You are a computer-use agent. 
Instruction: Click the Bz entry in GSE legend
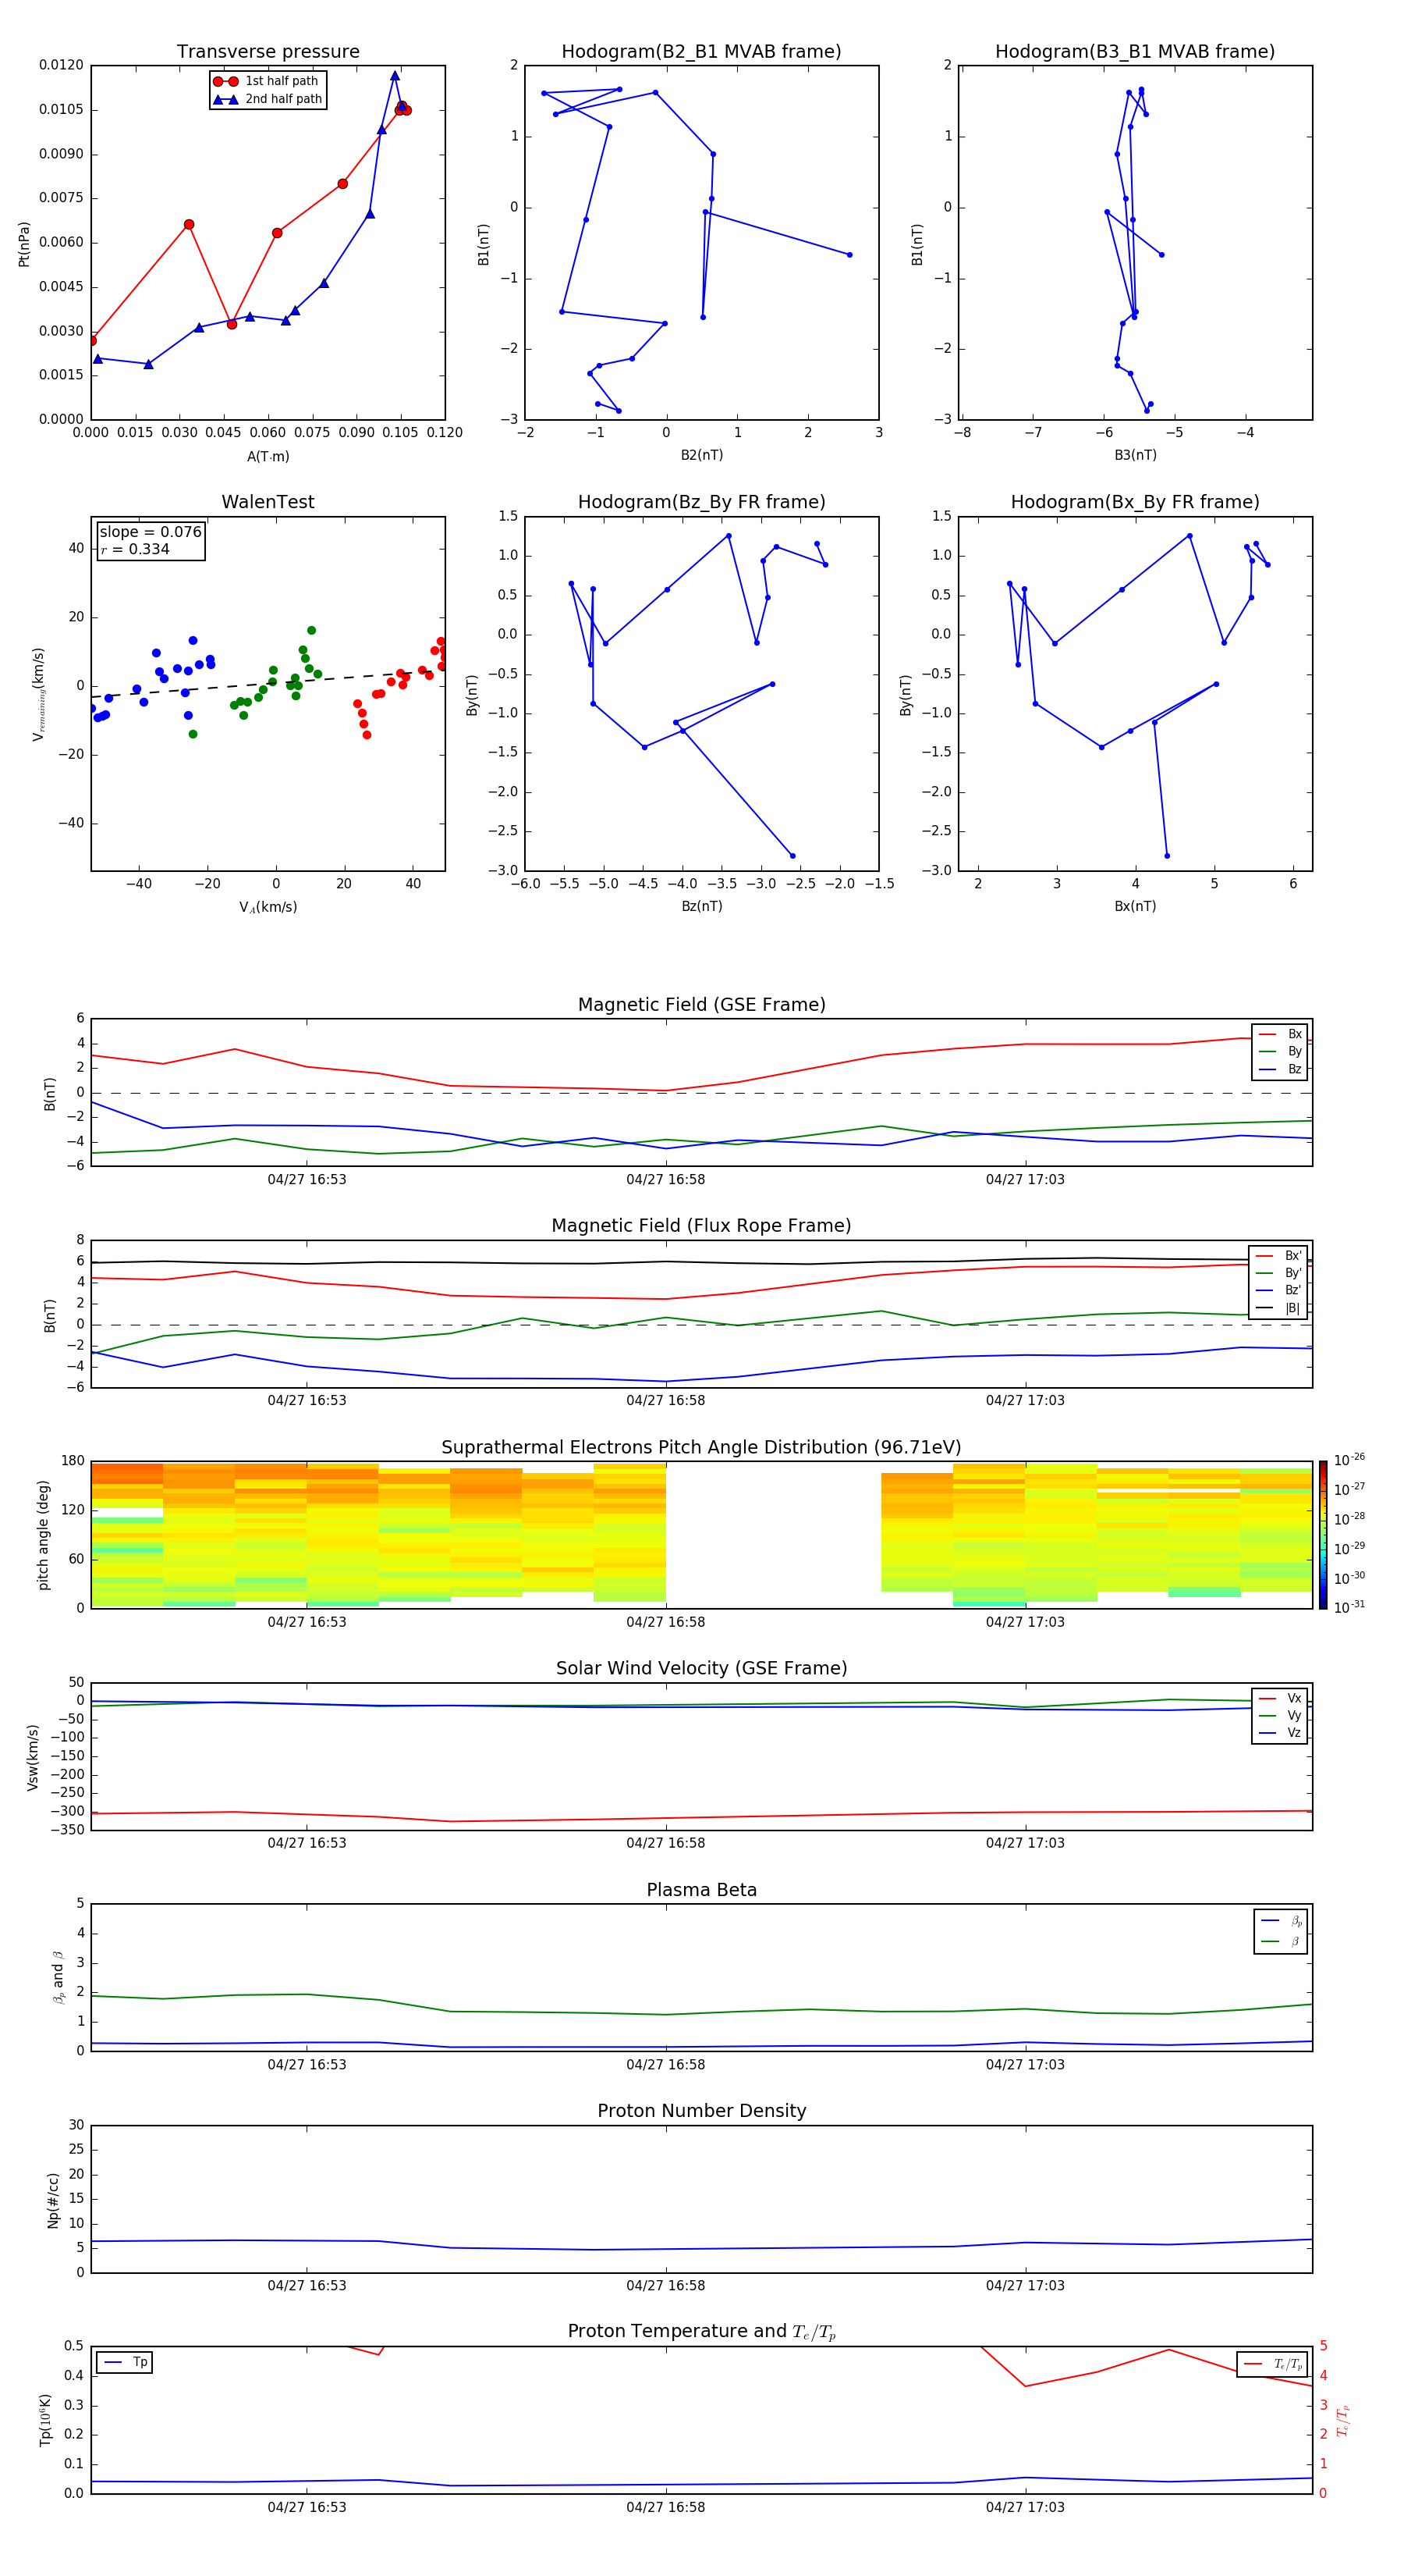click(1280, 1069)
